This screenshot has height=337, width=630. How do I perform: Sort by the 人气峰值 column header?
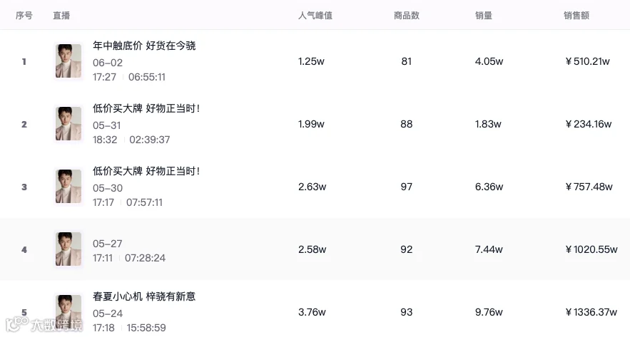315,16
